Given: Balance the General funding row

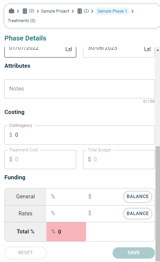Looking at the screenshot, I should coord(138,197).
